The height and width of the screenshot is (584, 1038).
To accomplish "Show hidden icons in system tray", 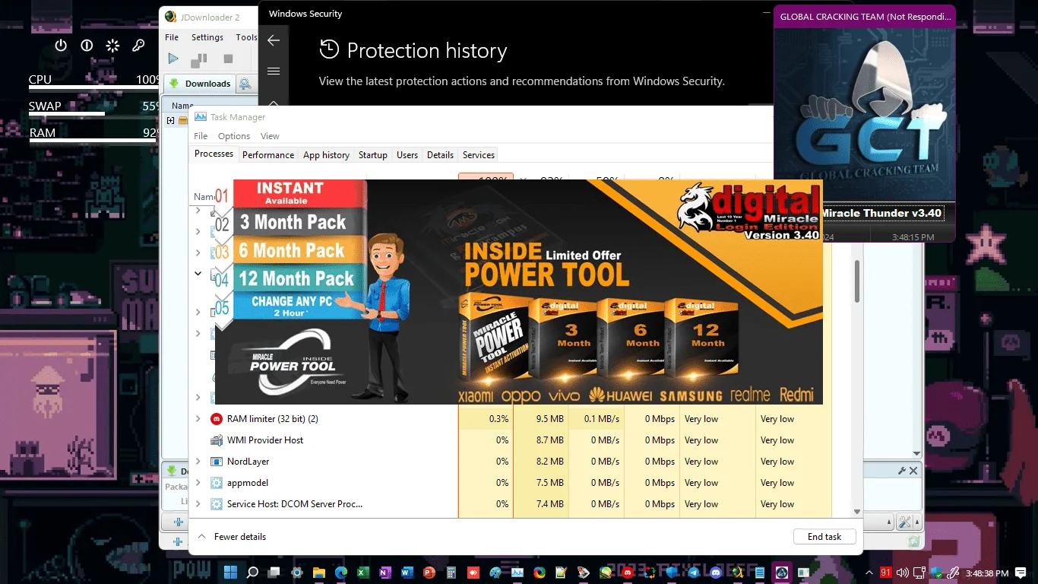I will coord(869,572).
